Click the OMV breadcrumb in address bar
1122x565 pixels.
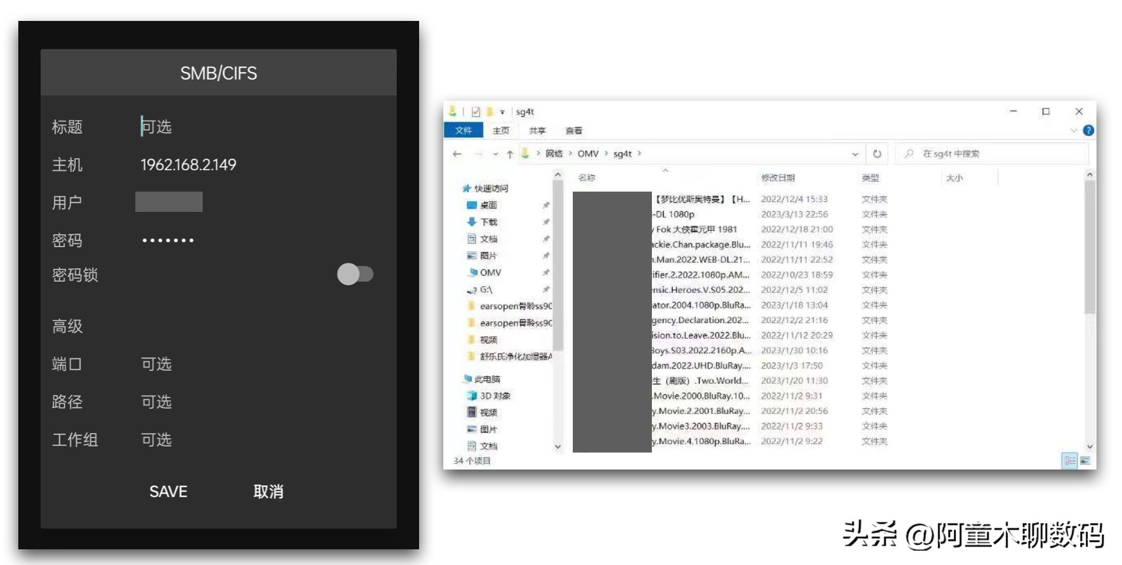point(588,154)
